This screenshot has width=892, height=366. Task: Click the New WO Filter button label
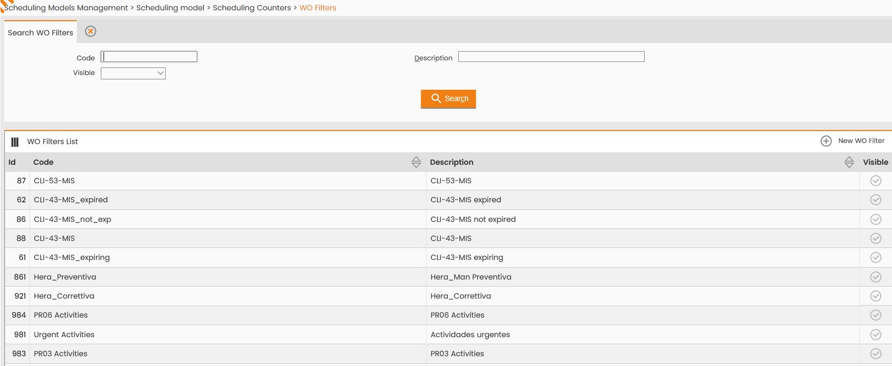(x=861, y=141)
